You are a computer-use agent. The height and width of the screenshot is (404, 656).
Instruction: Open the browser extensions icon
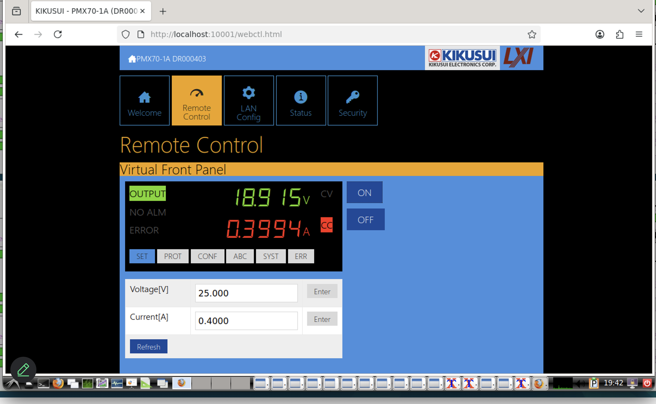[619, 34]
